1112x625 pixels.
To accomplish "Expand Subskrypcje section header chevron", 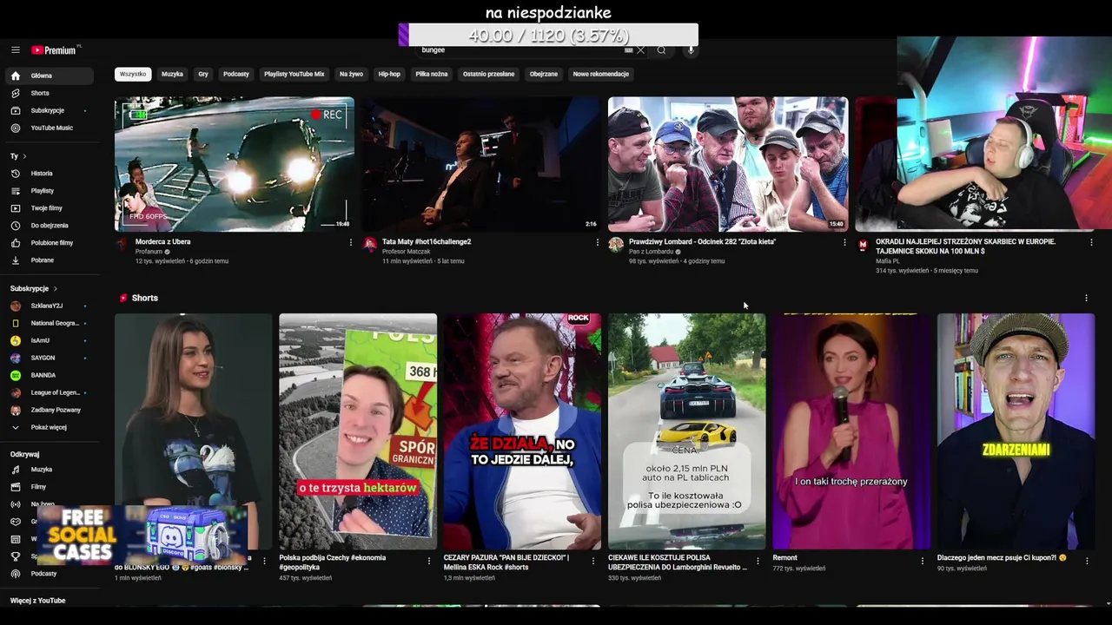I will (x=56, y=288).
